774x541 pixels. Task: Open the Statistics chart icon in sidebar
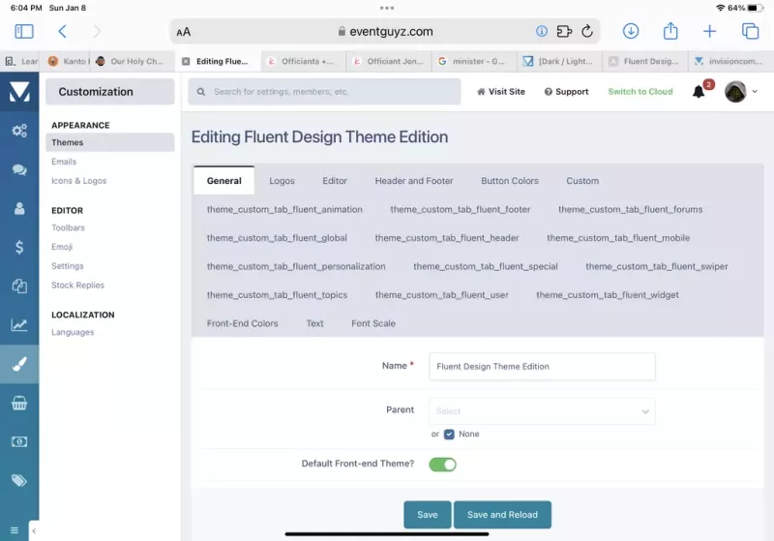19,325
